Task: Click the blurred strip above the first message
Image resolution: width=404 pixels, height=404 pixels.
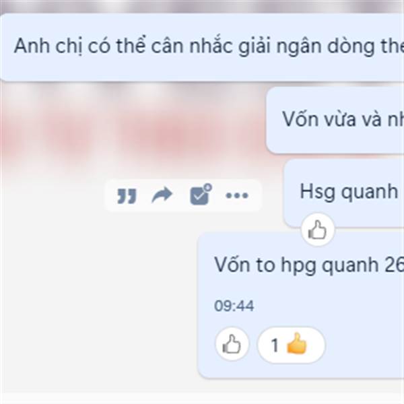Action: pos(202,6)
